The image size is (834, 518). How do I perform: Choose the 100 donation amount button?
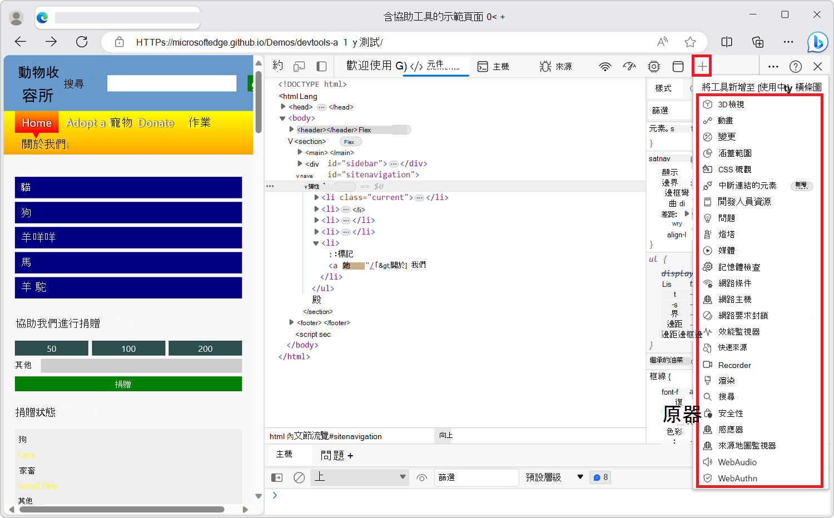pos(128,348)
